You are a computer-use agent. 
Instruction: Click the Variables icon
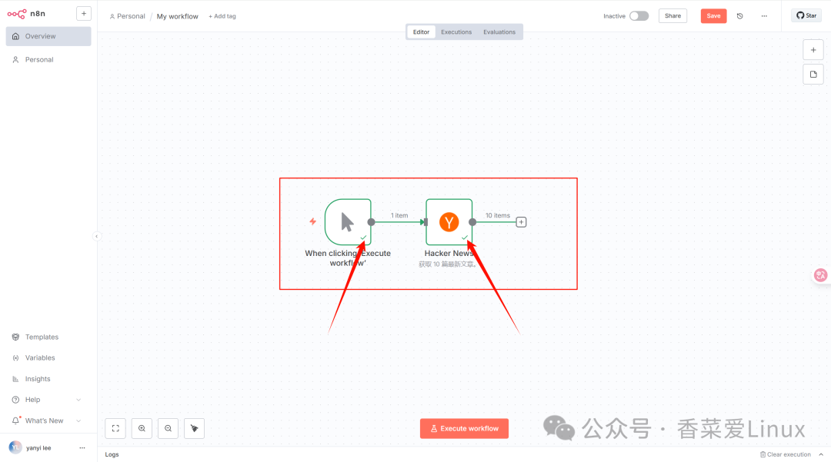pos(15,357)
